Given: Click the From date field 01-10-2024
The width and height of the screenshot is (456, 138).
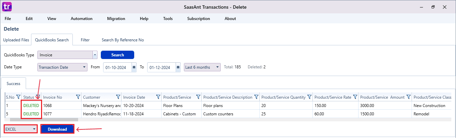Looking at the screenshot, I should pos(118,67).
